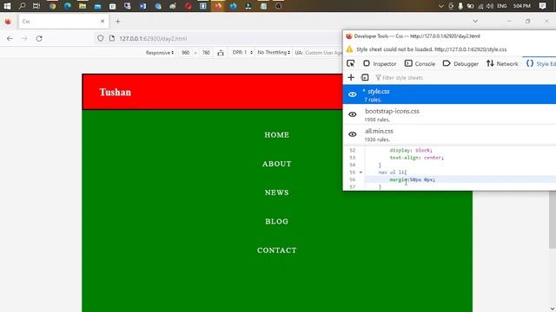Viewport: 556px width, 312px height.
Task: Open the clock showing 5:04 PM
Action: [x=521, y=6]
